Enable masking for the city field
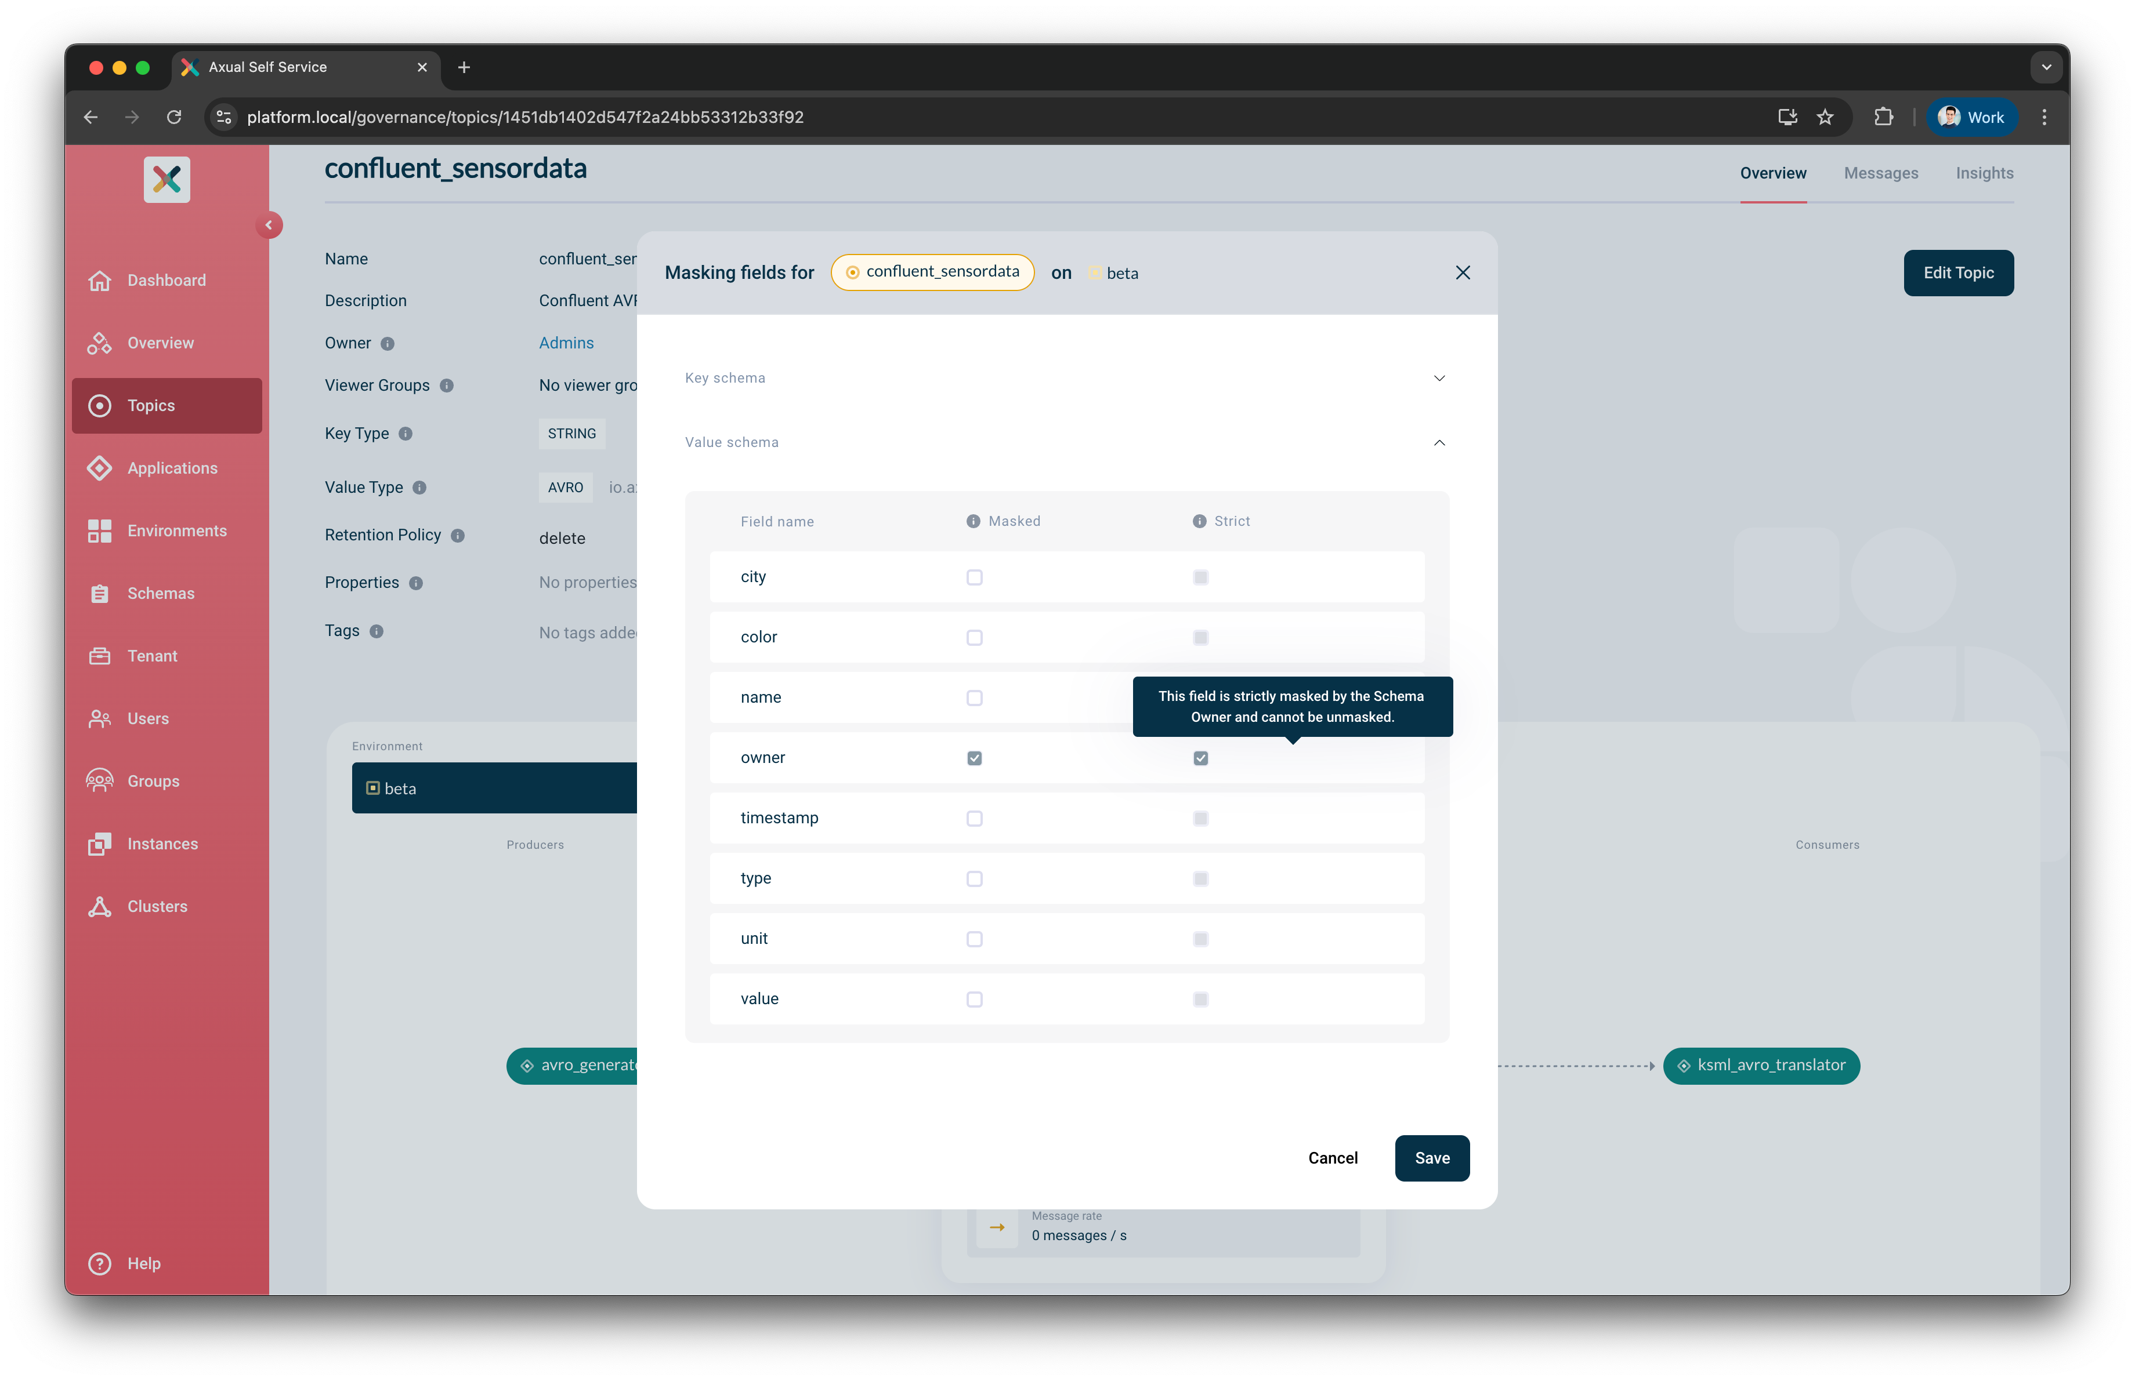The height and width of the screenshot is (1381, 2135). pos(974,577)
